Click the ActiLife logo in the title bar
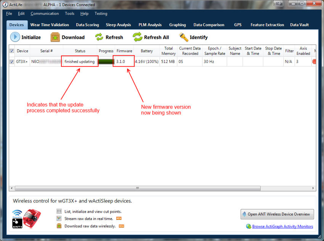The image size is (324, 241). (x=5, y=5)
